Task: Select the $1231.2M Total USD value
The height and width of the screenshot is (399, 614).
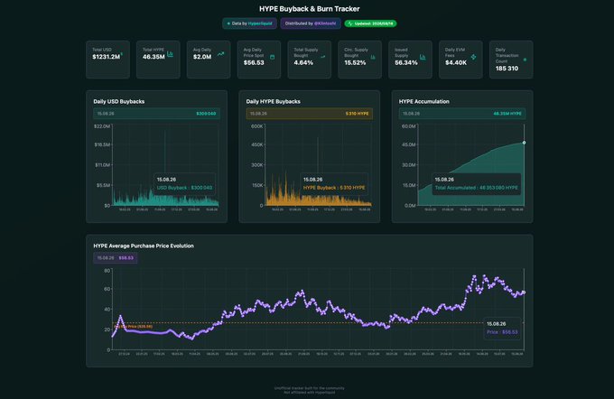Action: (107, 57)
